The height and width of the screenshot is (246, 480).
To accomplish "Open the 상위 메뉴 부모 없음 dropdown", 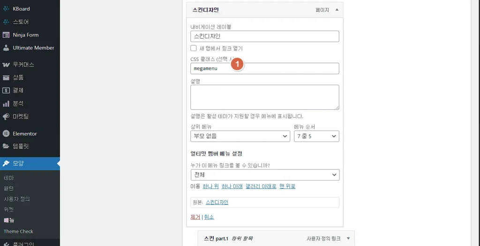I will (240, 136).
